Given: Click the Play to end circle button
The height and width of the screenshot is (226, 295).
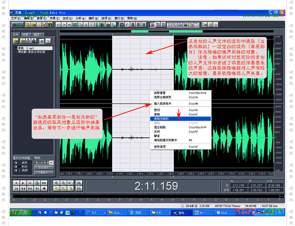Looking at the screenshot, I should 37,183.
